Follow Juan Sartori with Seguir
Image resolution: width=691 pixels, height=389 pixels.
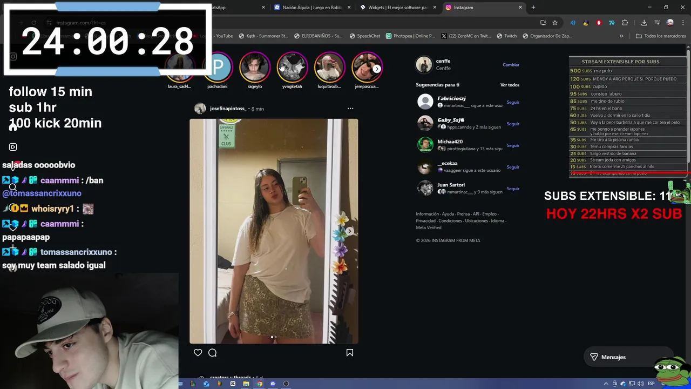click(x=513, y=189)
